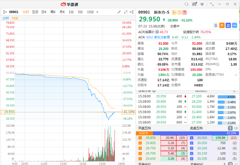Click ask level 2 price 30.050
Image resolution: width=240 pixels, height=165 pixels.
coord(202,143)
